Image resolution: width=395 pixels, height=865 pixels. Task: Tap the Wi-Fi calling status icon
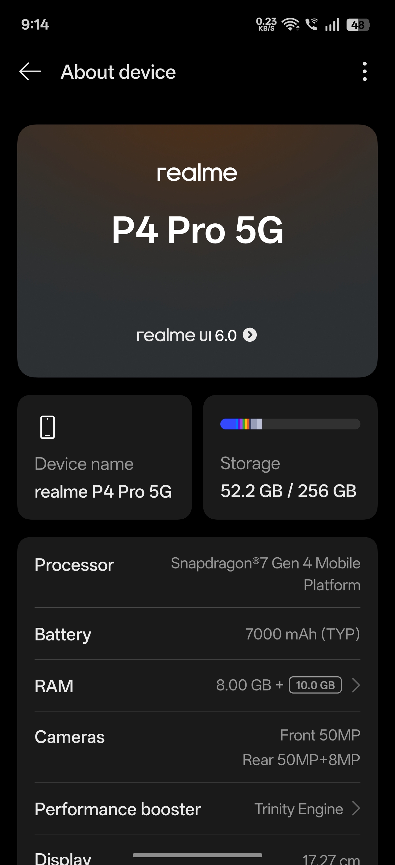tap(311, 24)
